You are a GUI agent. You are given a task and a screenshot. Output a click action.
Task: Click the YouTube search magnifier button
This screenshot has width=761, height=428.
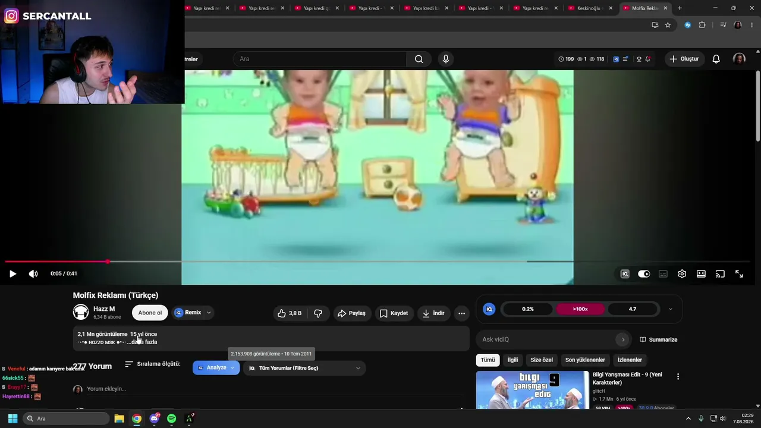point(419,59)
